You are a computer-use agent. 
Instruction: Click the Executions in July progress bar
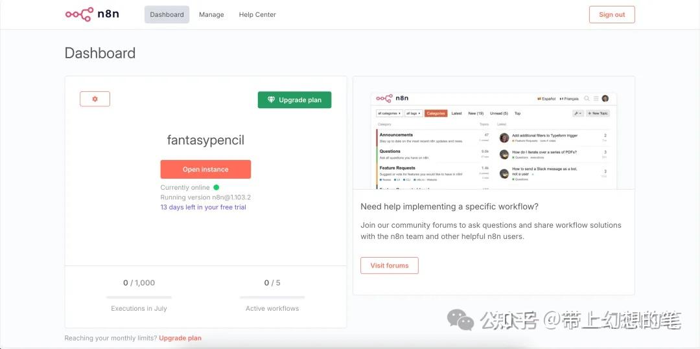tap(139, 297)
